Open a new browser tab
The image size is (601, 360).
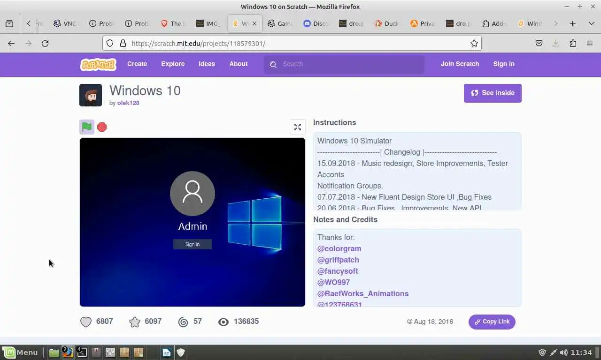573,23
